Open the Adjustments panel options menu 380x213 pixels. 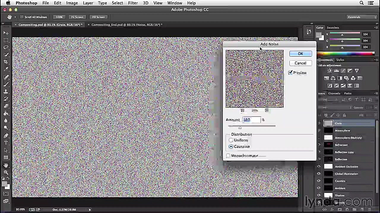point(376,60)
